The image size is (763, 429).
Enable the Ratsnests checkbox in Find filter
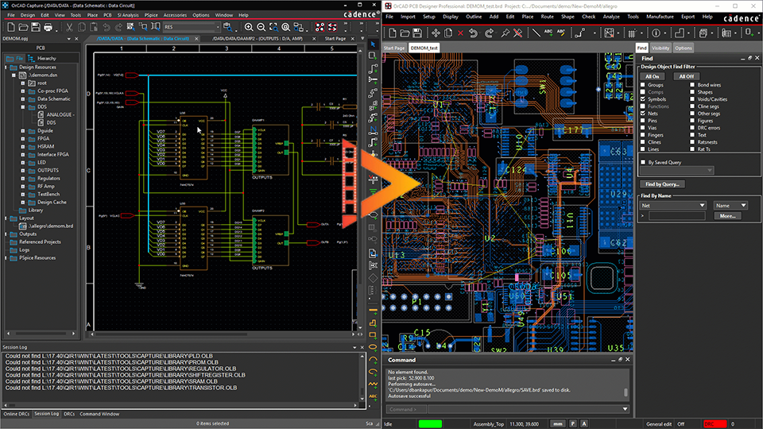[692, 142]
